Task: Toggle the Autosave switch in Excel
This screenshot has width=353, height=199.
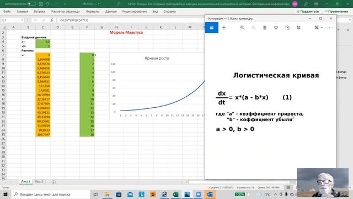Action: pos(32,4)
